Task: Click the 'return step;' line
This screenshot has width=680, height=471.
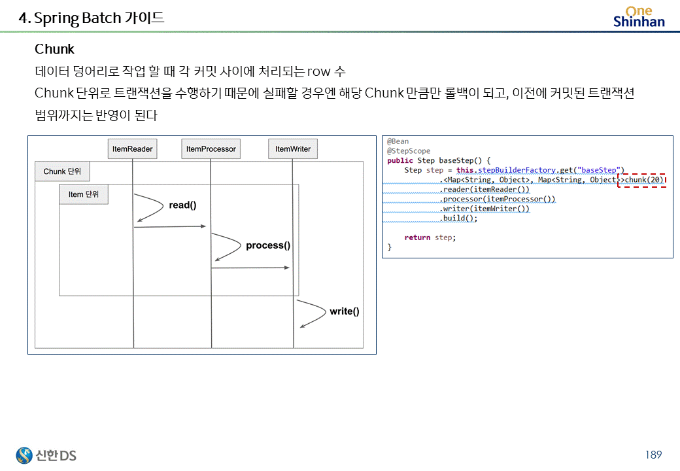Action: pos(430,237)
